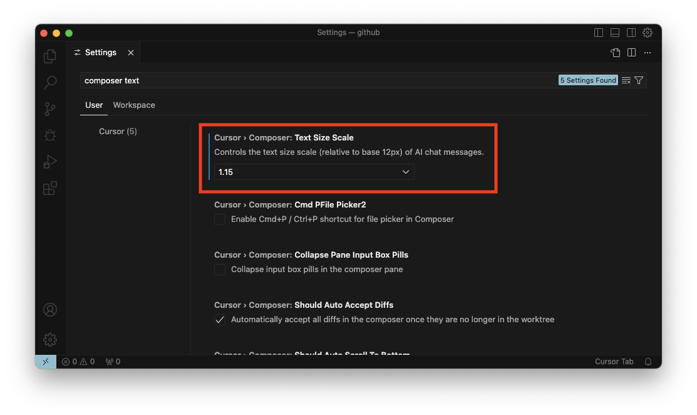The width and height of the screenshot is (697, 415).
Task: Open the editor More Actions ellipsis menu
Action: coord(648,53)
